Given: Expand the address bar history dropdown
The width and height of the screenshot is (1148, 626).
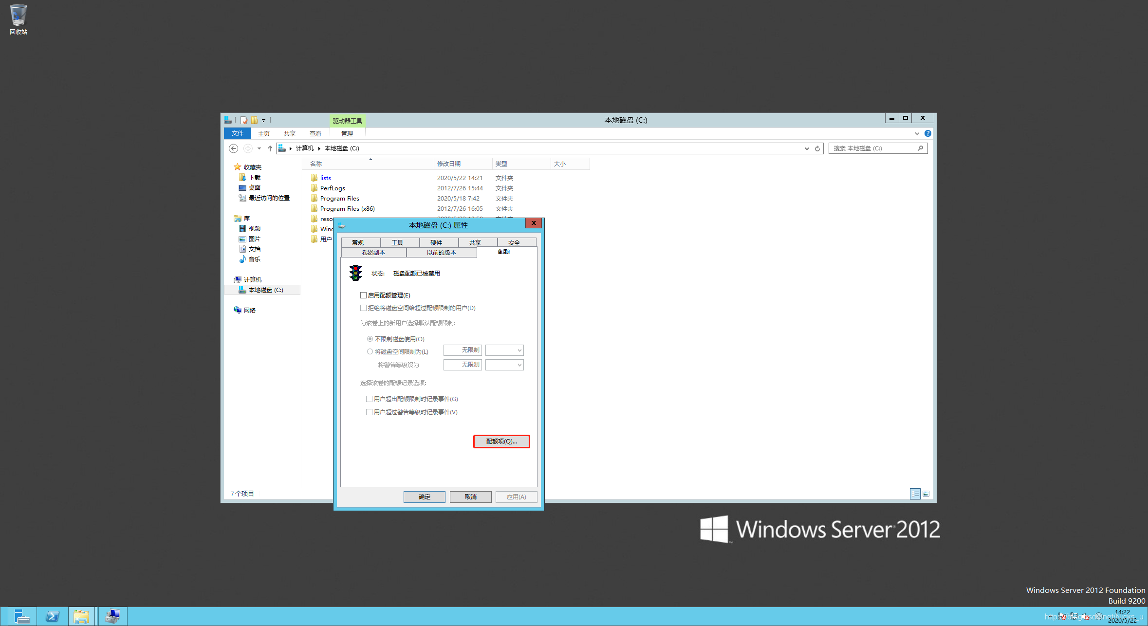Looking at the screenshot, I should [x=807, y=148].
